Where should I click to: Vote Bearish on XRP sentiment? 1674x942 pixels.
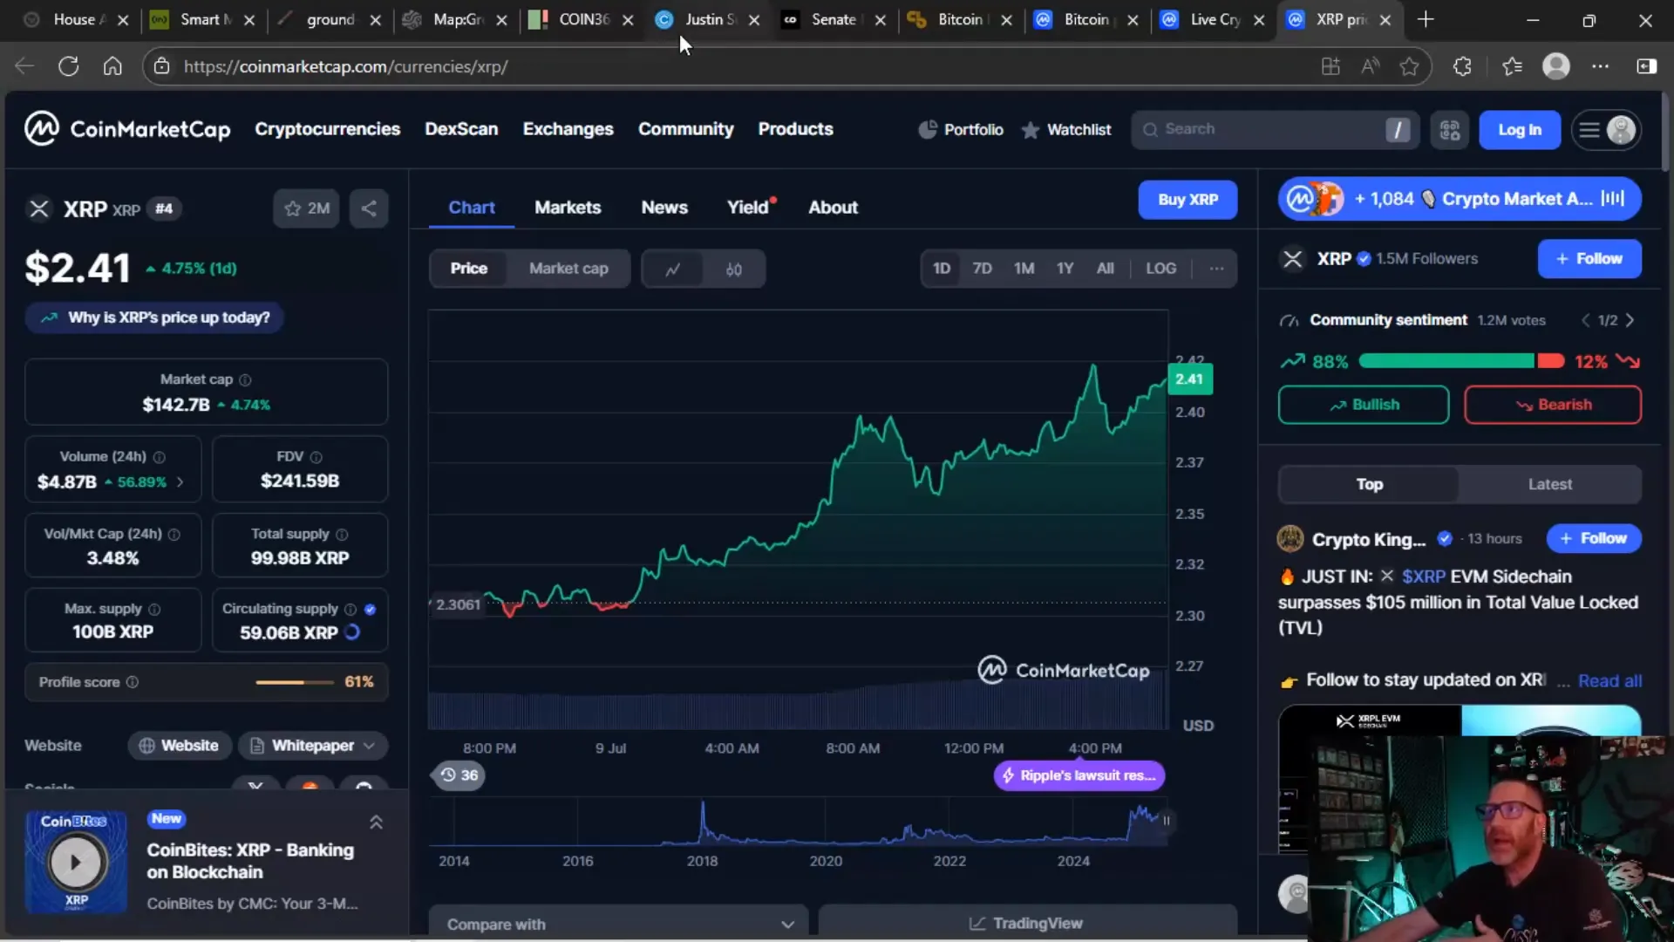(1552, 405)
